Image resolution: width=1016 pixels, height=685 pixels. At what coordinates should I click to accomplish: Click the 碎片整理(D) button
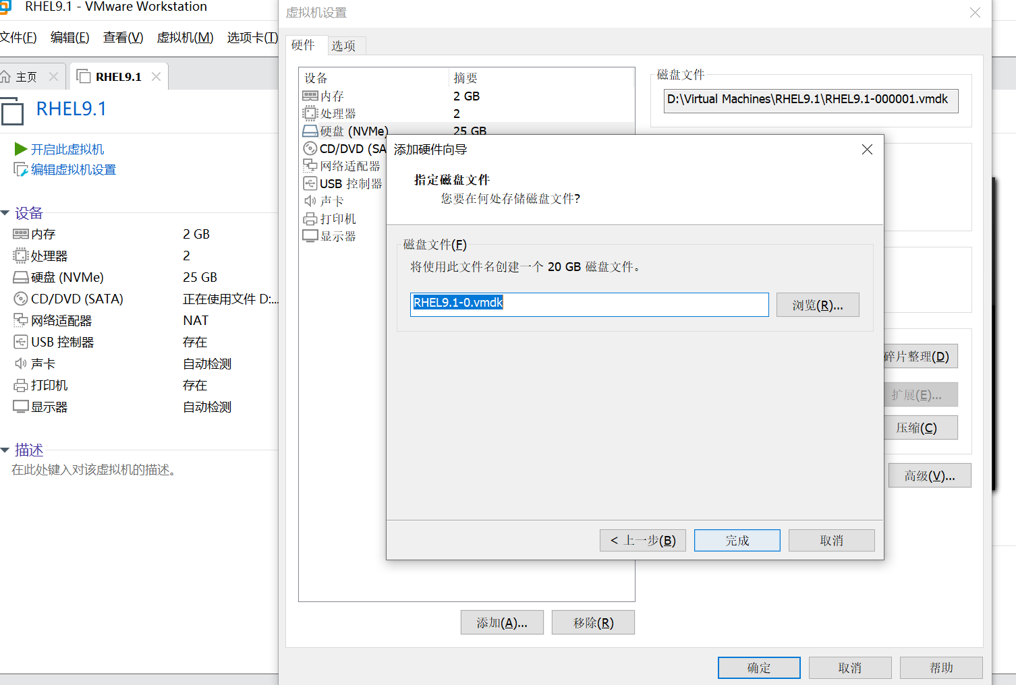[x=920, y=356]
